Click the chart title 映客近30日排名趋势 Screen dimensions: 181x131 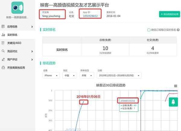click(x=111, y=85)
